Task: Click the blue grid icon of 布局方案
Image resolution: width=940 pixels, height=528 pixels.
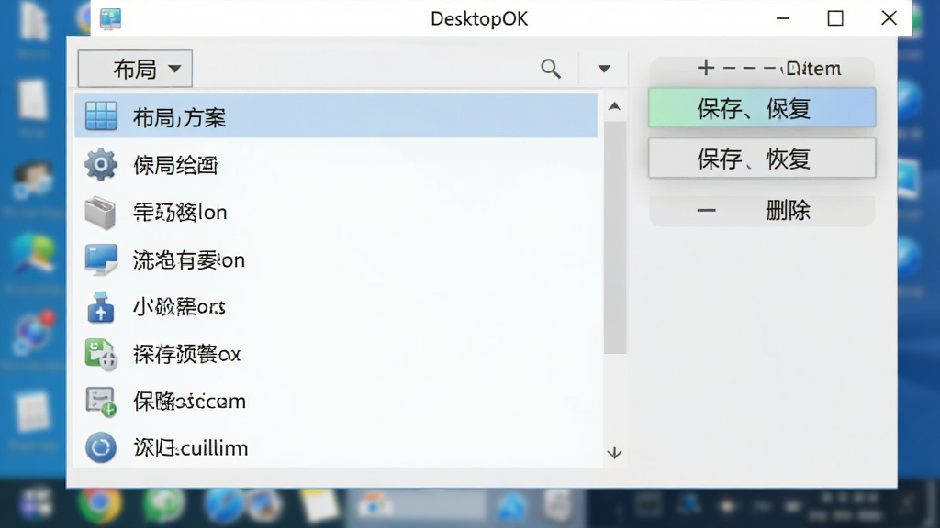Action: pyautogui.click(x=101, y=116)
